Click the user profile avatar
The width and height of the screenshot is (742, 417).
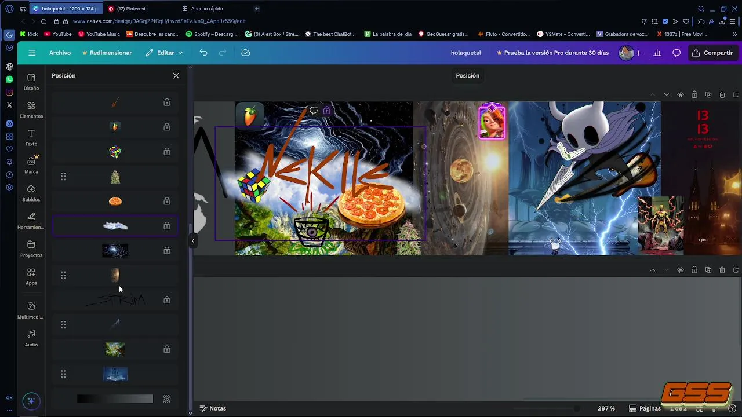(626, 53)
